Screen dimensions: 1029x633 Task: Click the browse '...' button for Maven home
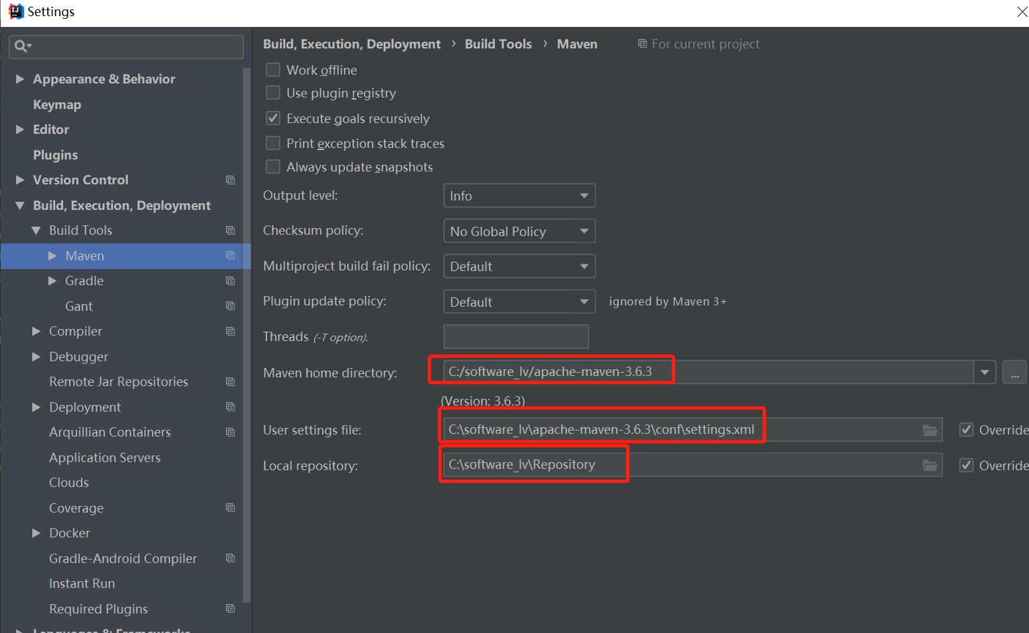(x=1014, y=372)
